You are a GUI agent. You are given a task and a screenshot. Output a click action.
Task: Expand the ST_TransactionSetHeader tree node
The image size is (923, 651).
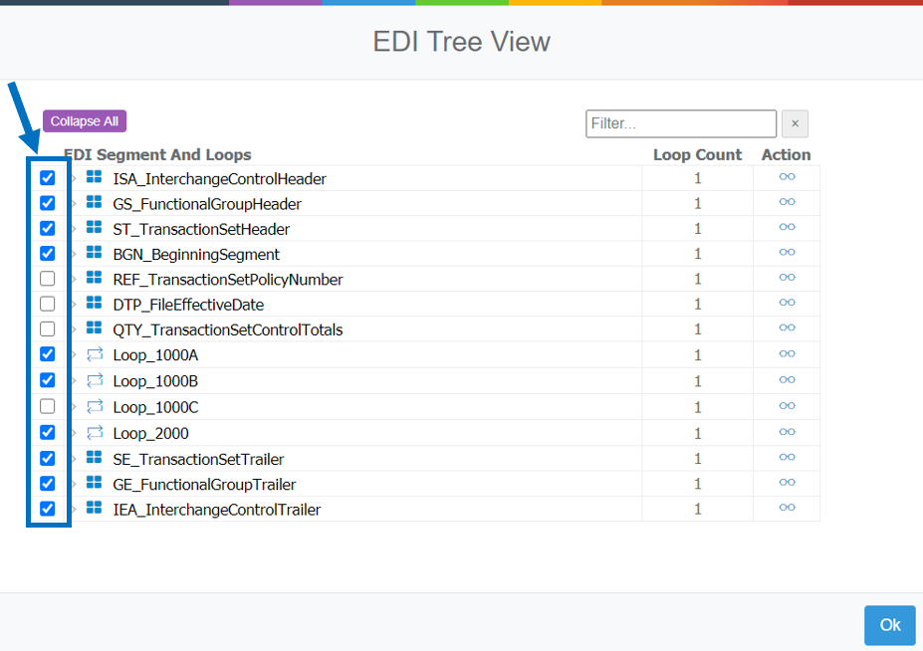pyautogui.click(x=72, y=228)
